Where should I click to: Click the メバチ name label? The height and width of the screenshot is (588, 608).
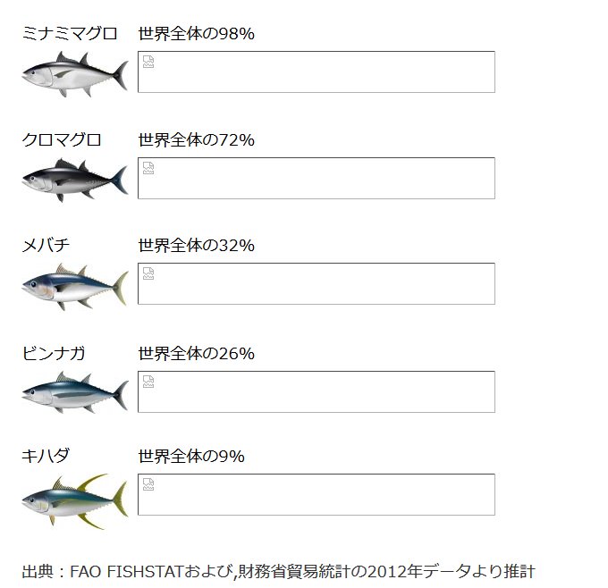pos(46,245)
